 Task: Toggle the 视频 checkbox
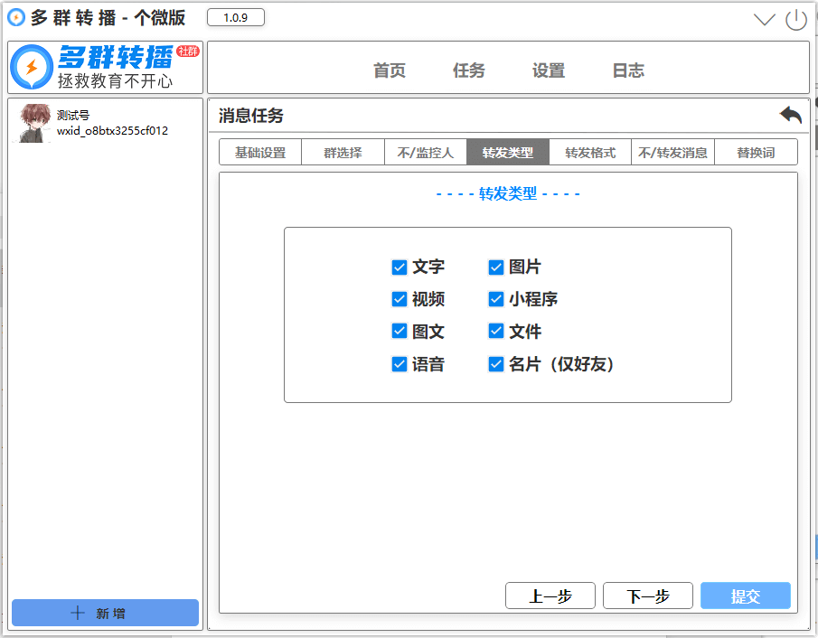400,299
